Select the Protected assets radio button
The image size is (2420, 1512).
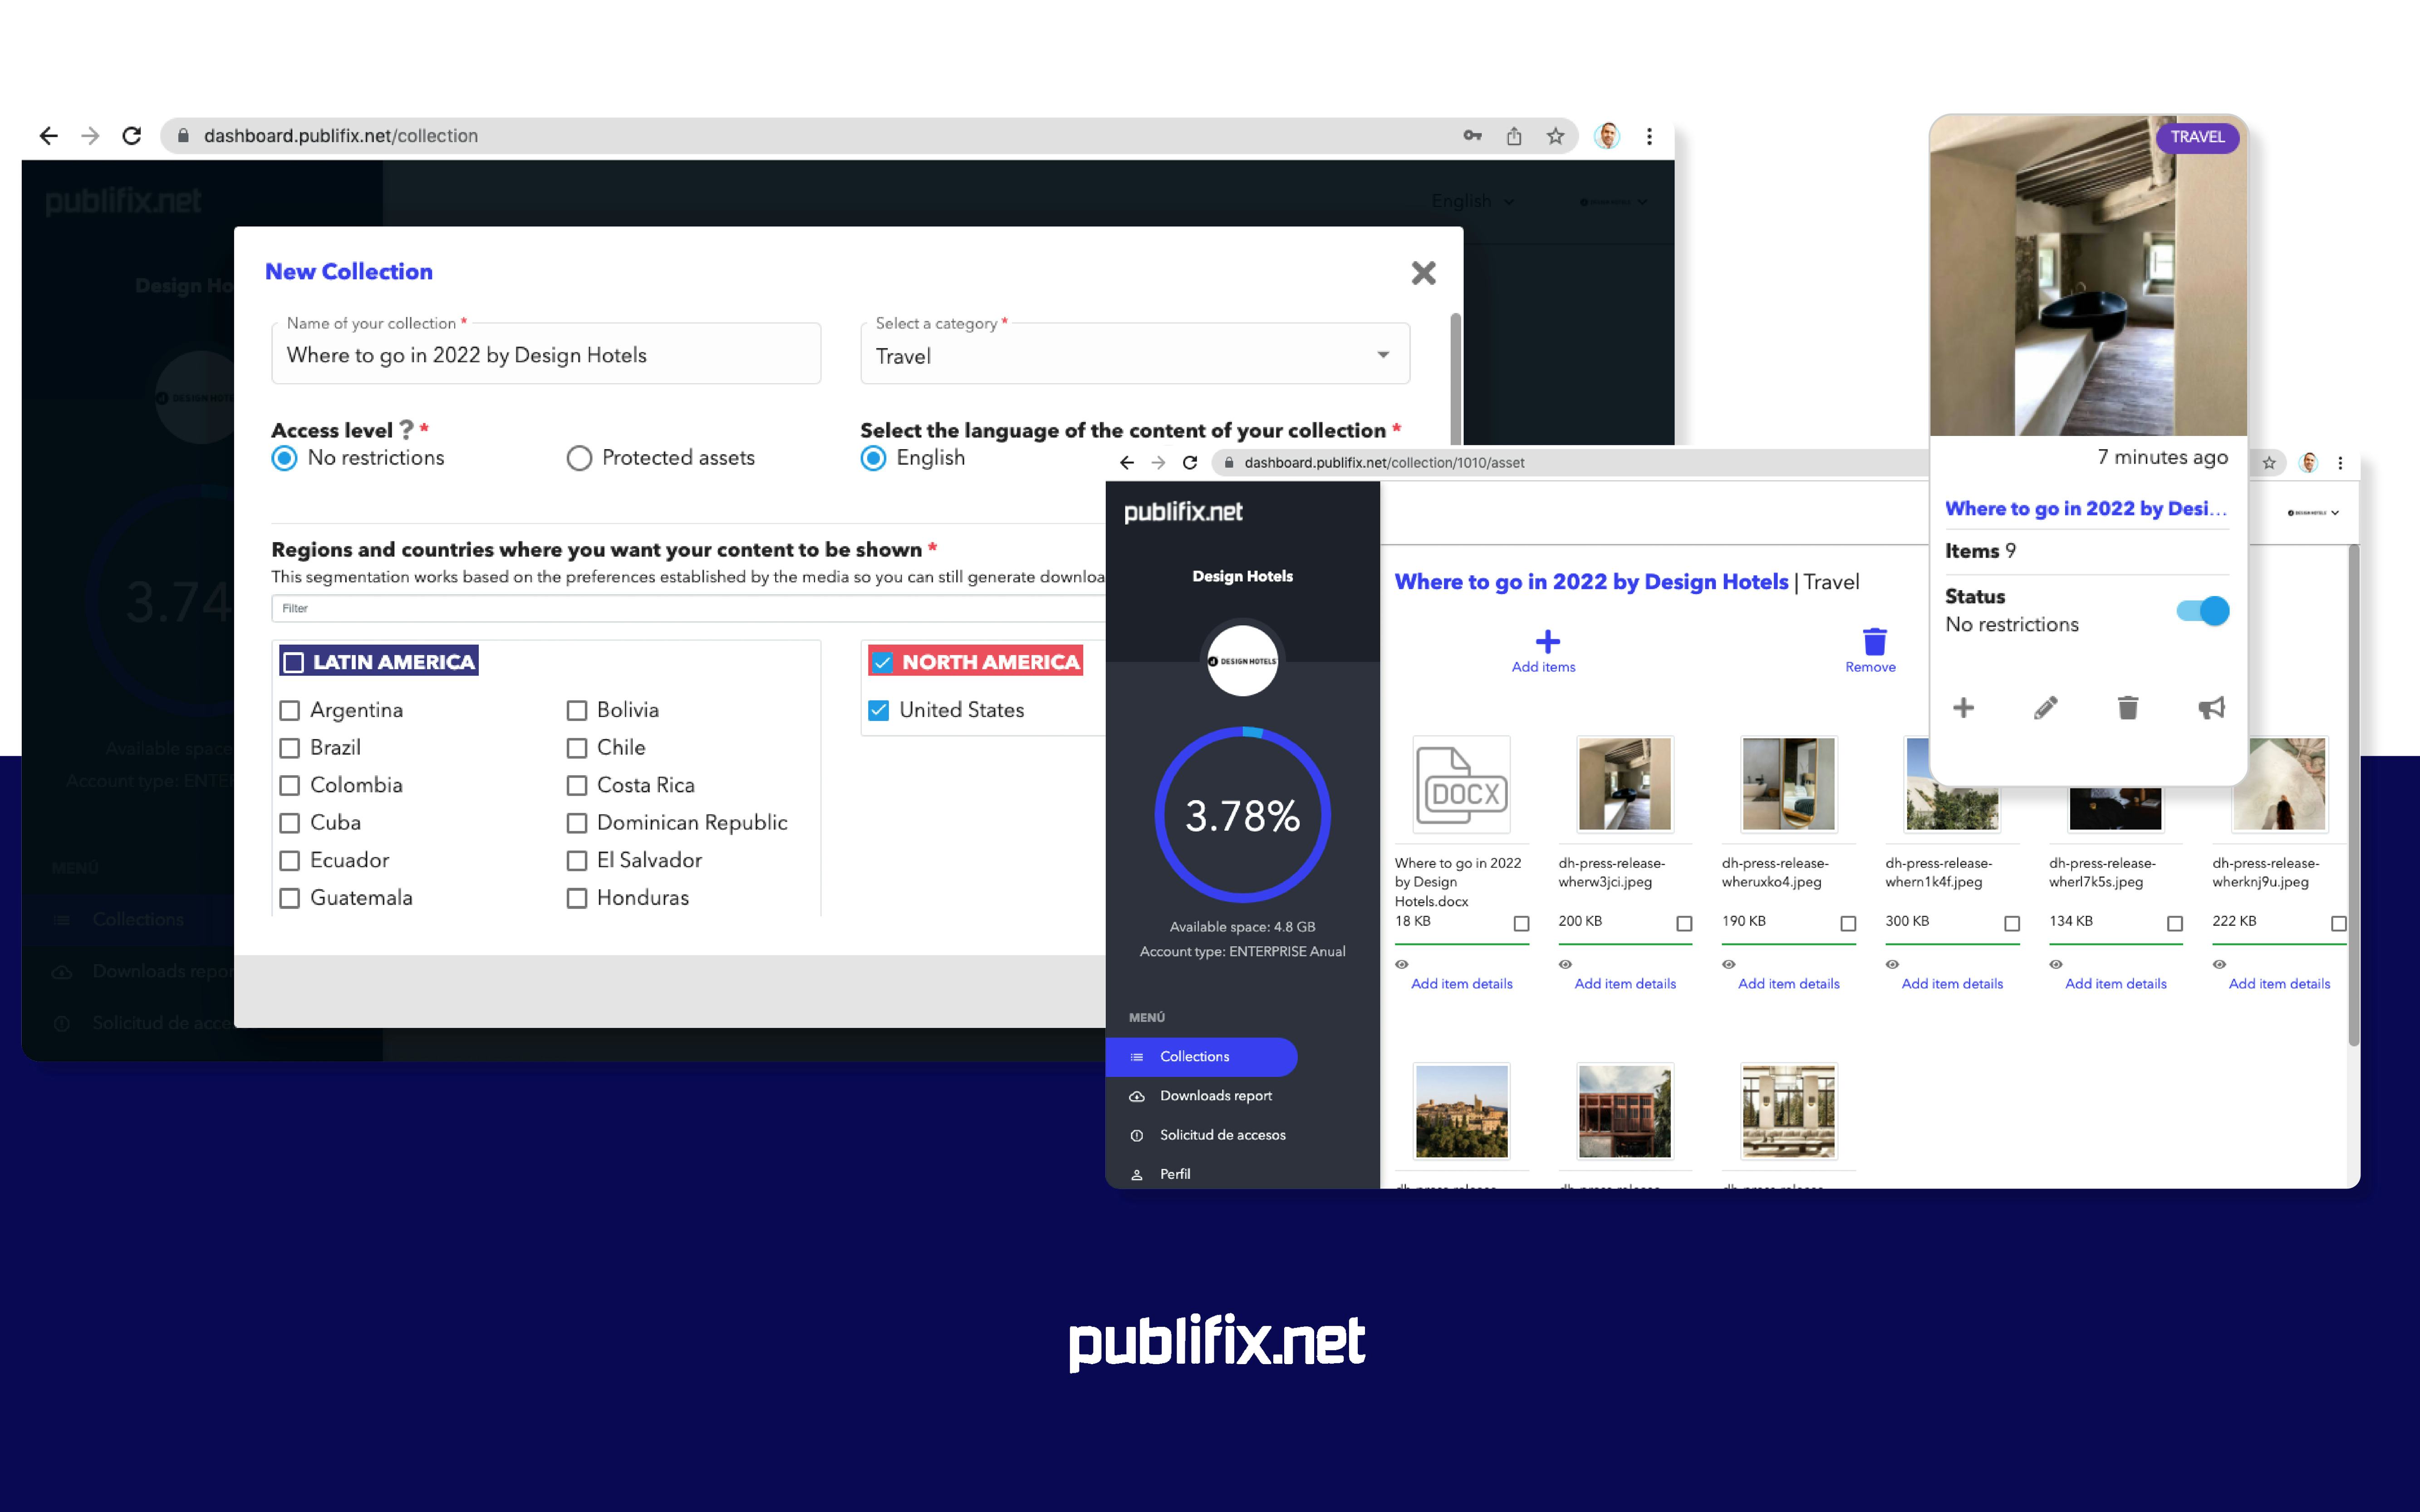(x=579, y=458)
